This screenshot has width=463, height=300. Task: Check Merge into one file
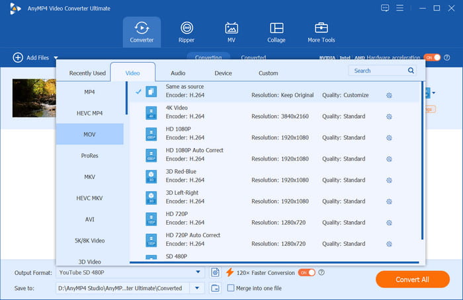click(231, 288)
